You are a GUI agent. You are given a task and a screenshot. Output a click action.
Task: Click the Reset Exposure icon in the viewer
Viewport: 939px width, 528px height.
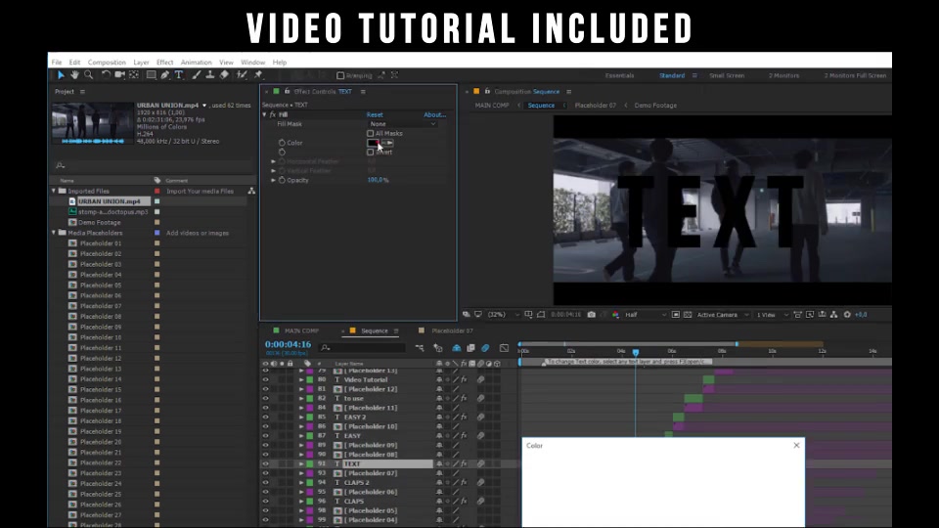click(847, 314)
